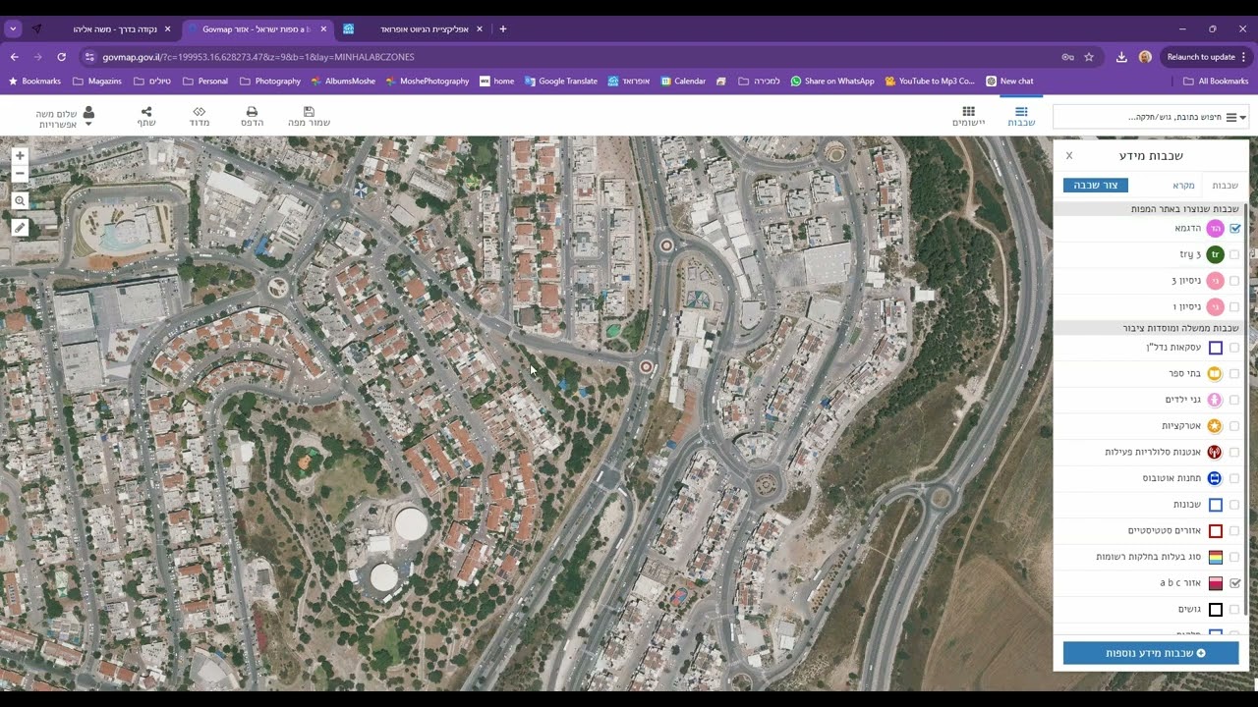Open the Calendar bookmark
This screenshot has width=1258, height=707.
click(683, 82)
